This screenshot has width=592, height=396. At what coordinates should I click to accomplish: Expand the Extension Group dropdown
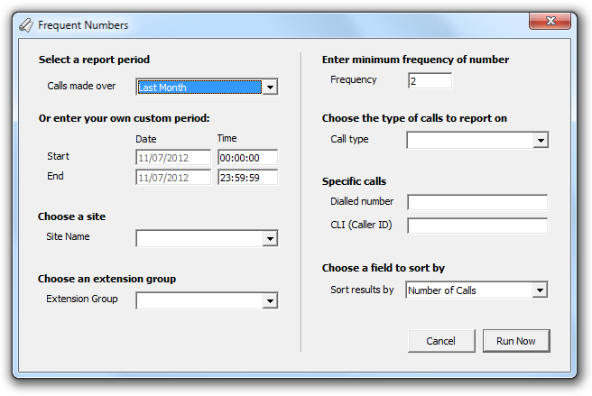coord(270,301)
